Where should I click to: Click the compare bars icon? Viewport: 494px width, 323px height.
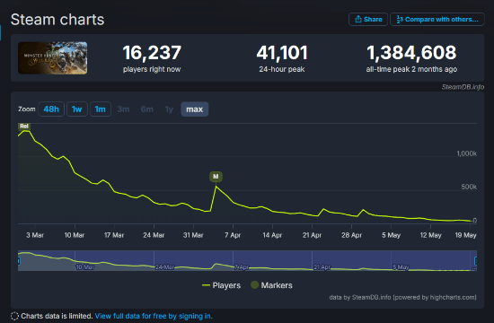pos(400,19)
